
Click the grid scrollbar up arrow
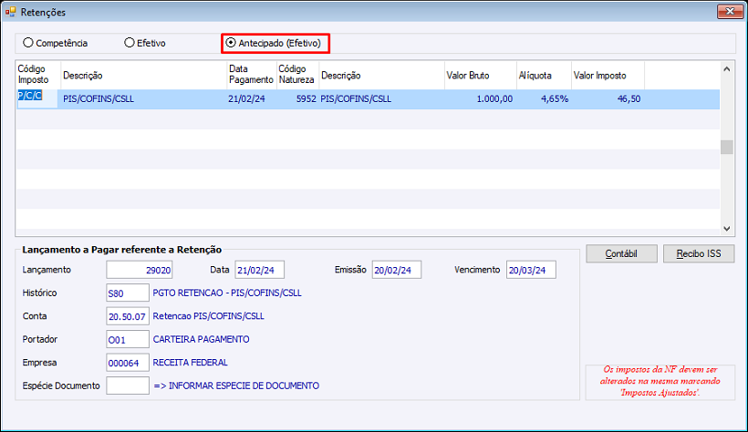click(x=726, y=69)
